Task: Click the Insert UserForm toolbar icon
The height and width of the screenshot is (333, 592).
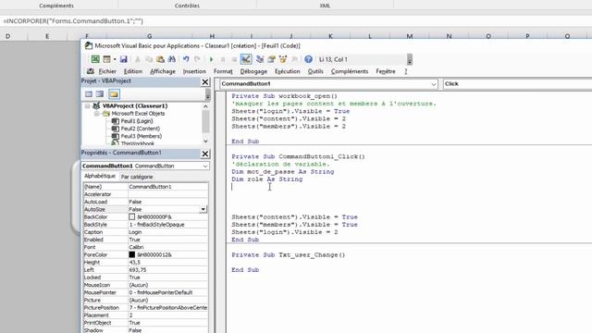Action: (107, 59)
